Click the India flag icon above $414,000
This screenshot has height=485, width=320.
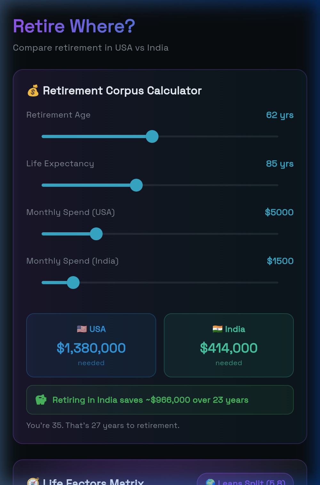coord(218,329)
